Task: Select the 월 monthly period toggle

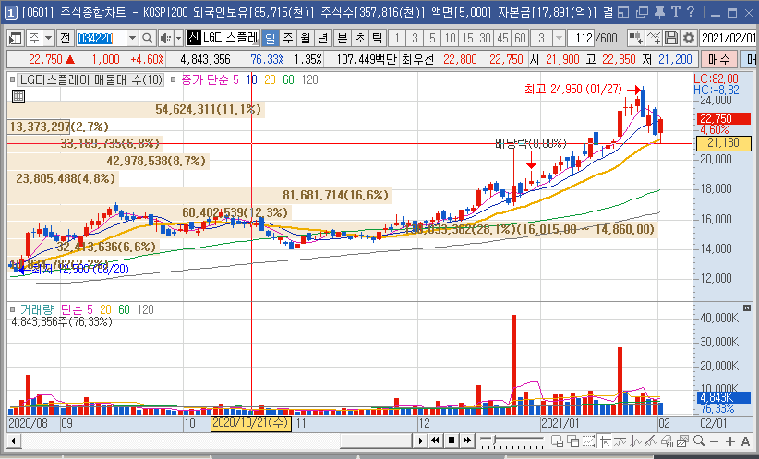Action: click(306, 38)
